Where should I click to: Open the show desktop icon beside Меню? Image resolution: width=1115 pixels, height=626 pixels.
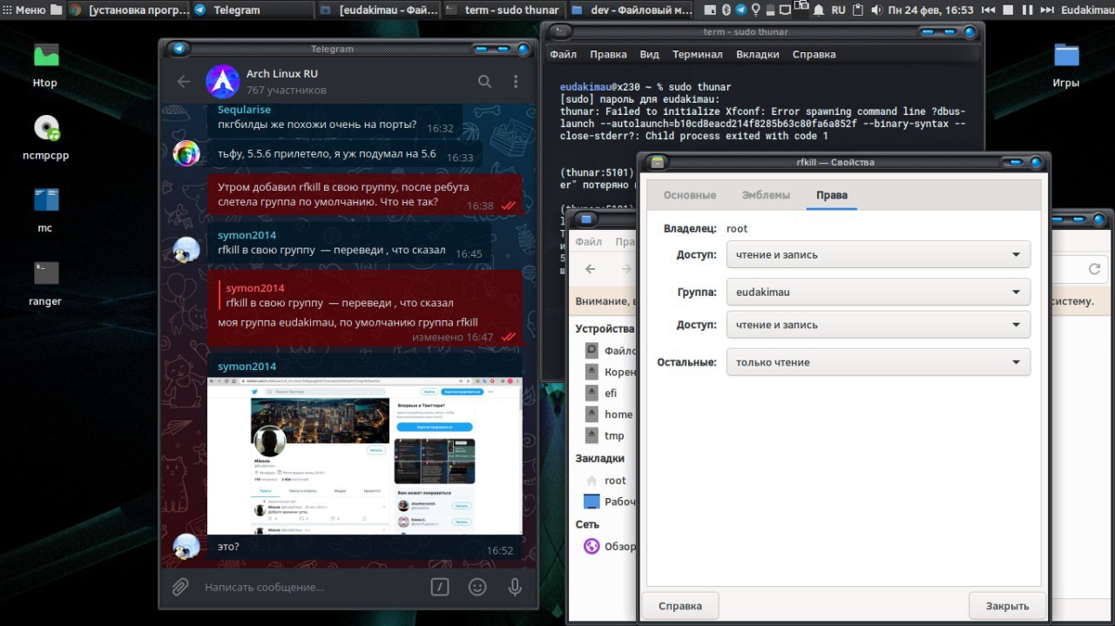pyautogui.click(x=57, y=10)
